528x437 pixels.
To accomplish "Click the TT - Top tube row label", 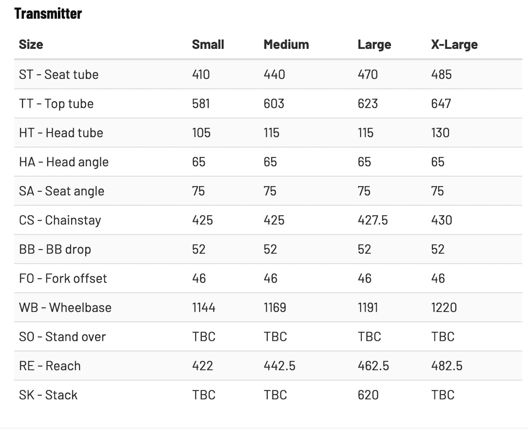I will point(56,104).
